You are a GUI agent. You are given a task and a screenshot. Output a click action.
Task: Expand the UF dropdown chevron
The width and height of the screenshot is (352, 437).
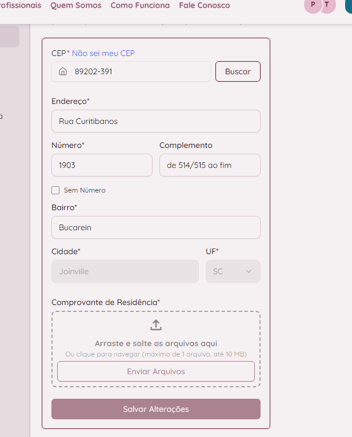tap(249, 271)
